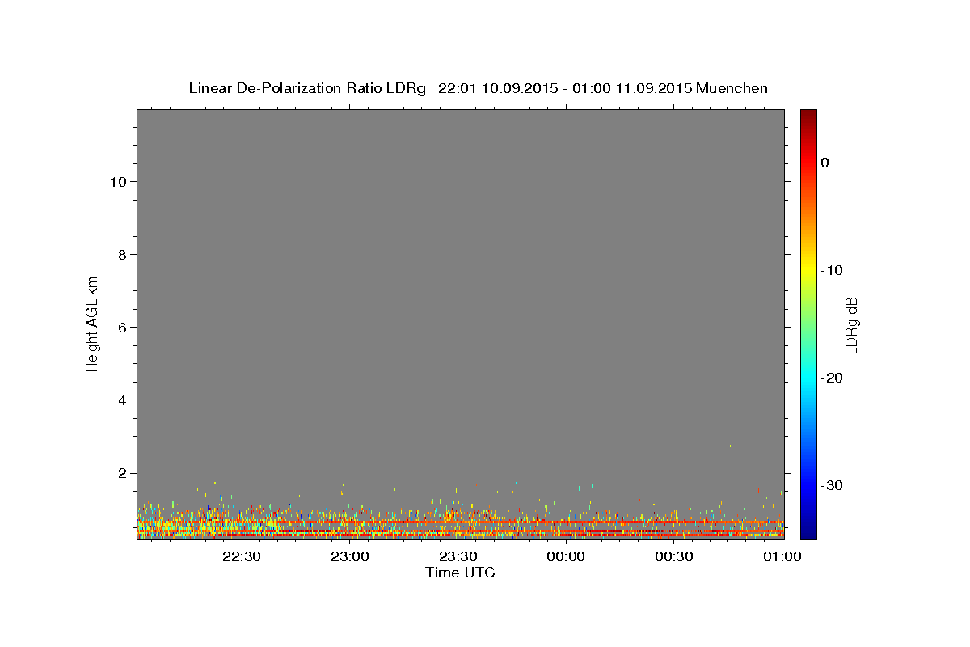Click the "Height AGL km" y-axis label
This screenshot has height=647, width=970.
click(x=93, y=323)
